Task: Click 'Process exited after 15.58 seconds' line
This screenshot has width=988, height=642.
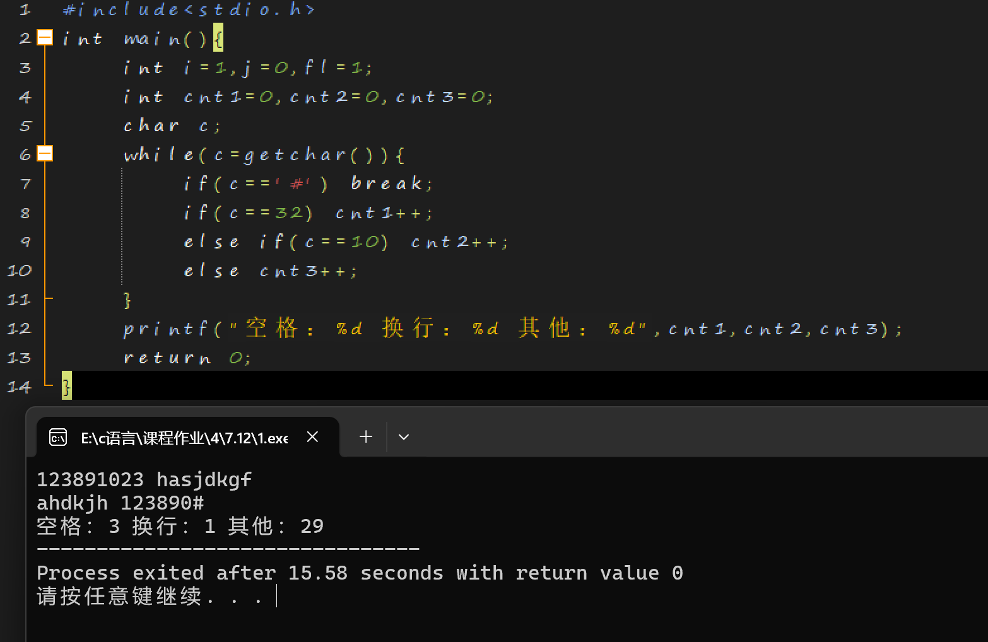Action: click(x=360, y=573)
